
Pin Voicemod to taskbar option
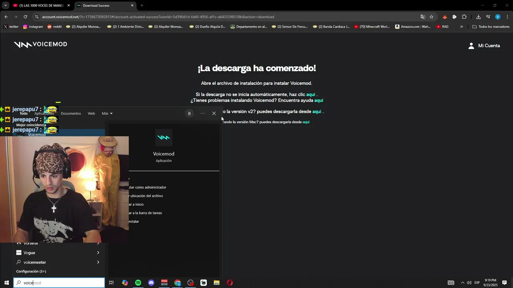[145, 213]
